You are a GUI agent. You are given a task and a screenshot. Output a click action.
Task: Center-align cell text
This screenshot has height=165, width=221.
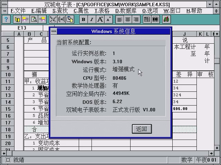point(128,19)
